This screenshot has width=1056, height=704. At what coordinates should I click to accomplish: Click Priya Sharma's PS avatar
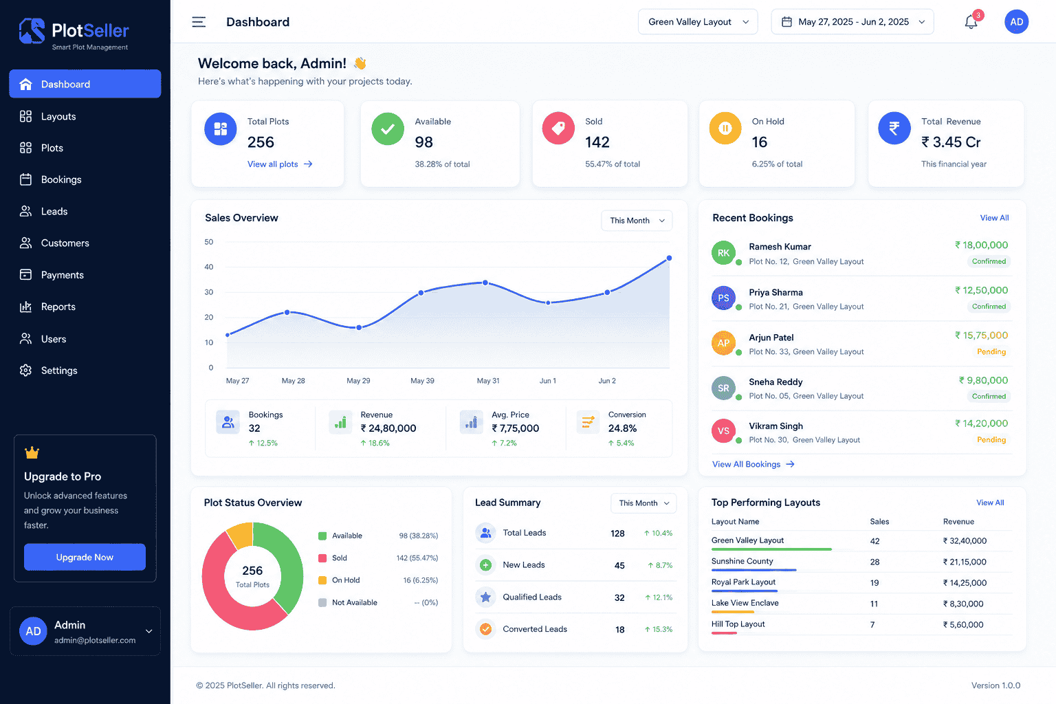click(x=724, y=298)
